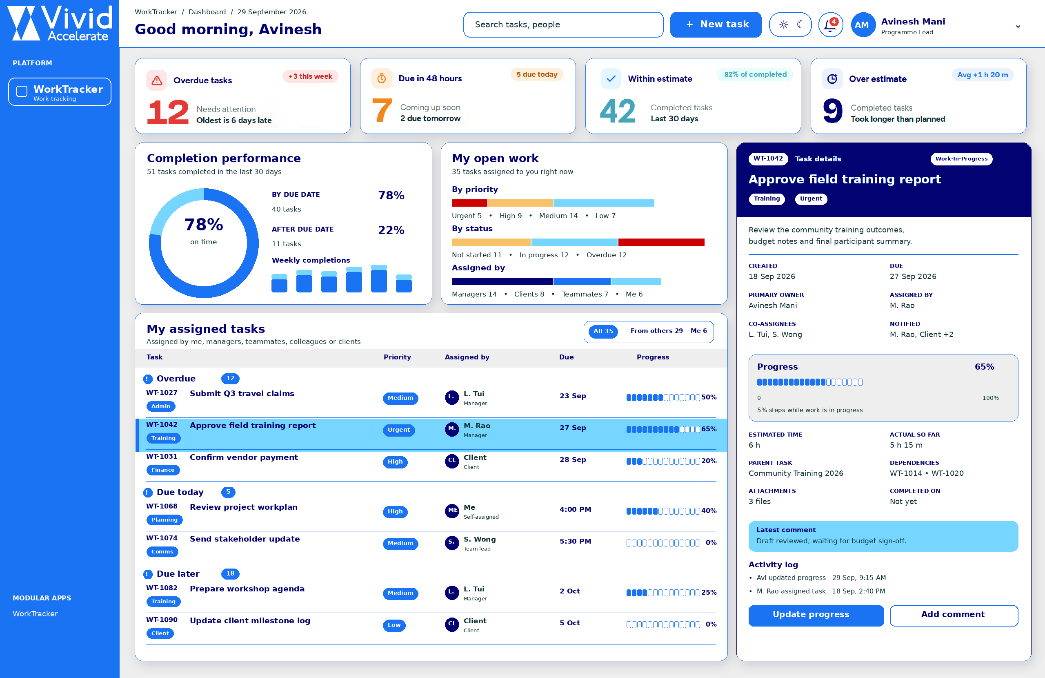
Task: Click the Urgent tag in task details header
Action: coord(811,199)
